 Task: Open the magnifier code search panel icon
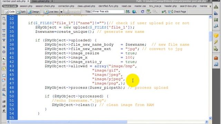[x=216, y=26]
